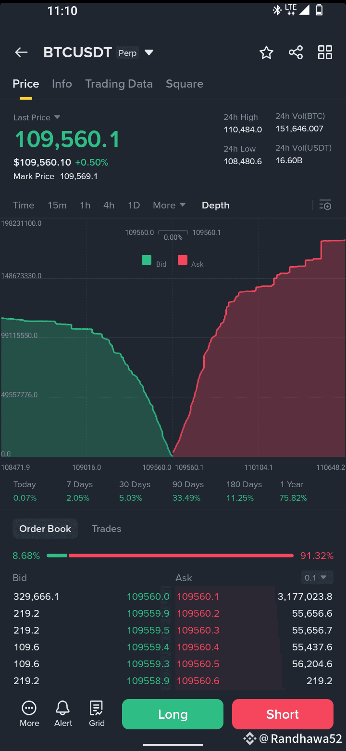Select ask price 109560.5
This screenshot has width=346, height=751.
[x=198, y=664]
